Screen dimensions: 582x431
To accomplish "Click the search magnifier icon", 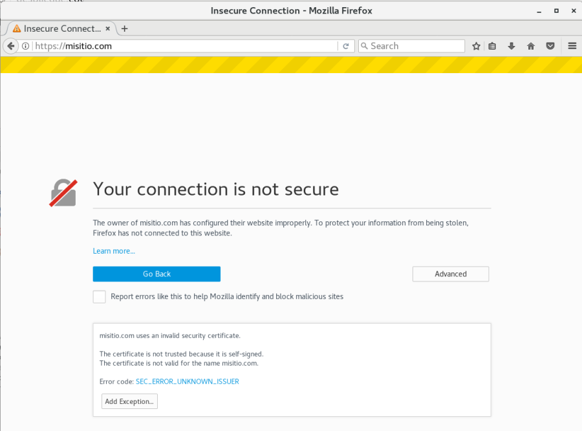I will tap(365, 46).
